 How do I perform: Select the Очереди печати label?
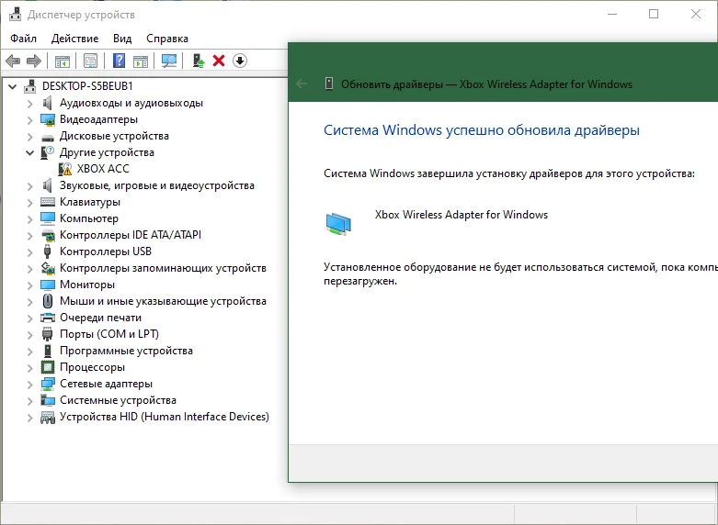[100, 318]
